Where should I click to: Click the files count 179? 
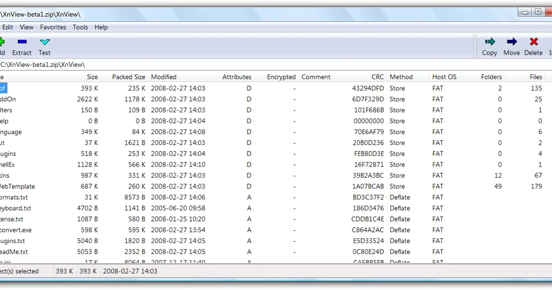536,186
